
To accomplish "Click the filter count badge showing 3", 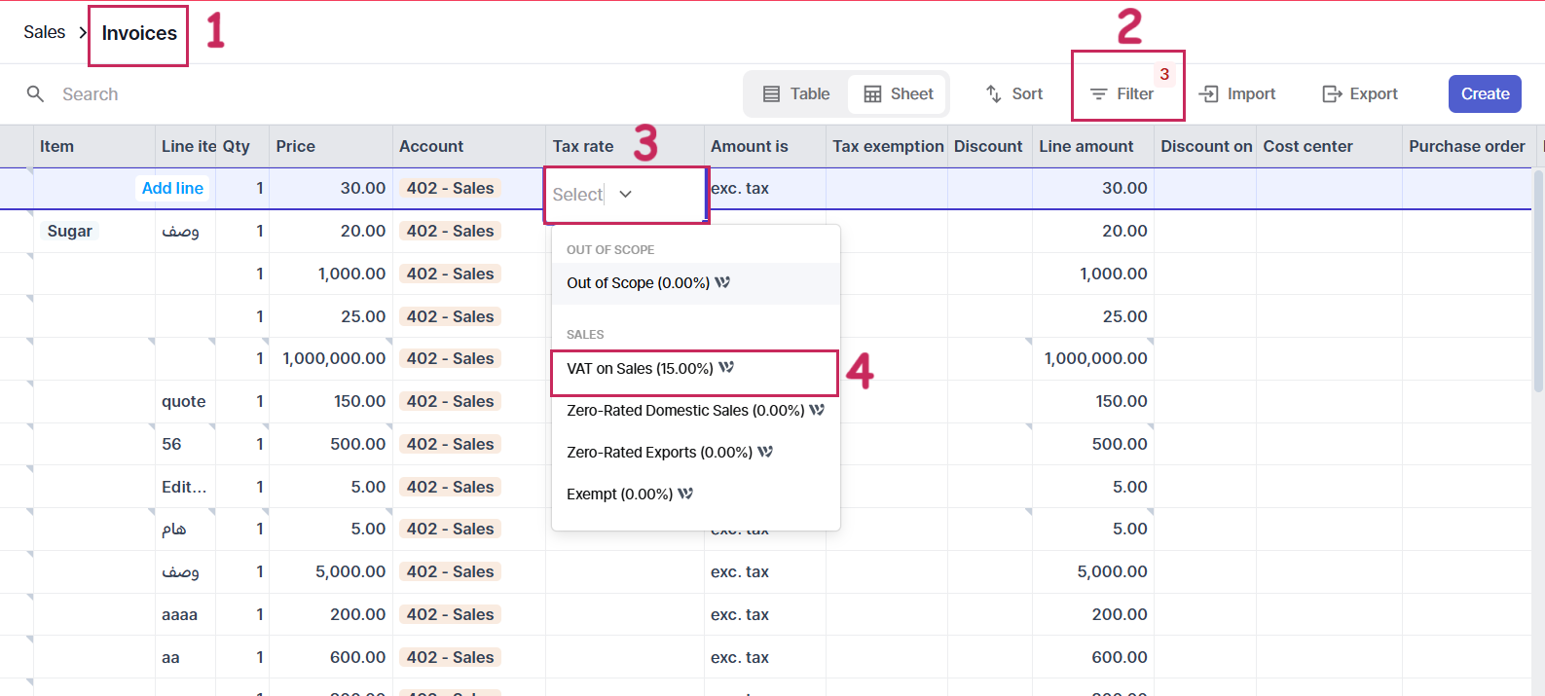I will point(1164,74).
